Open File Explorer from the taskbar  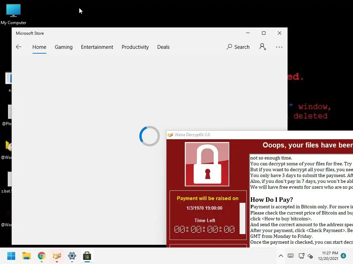click(x=26, y=256)
